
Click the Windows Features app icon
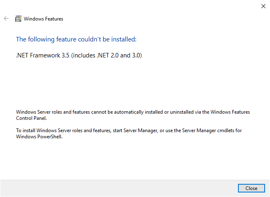(18, 18)
